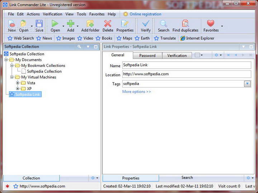Click the More options >> link
This screenshot has height=193, width=258.
[137, 91]
